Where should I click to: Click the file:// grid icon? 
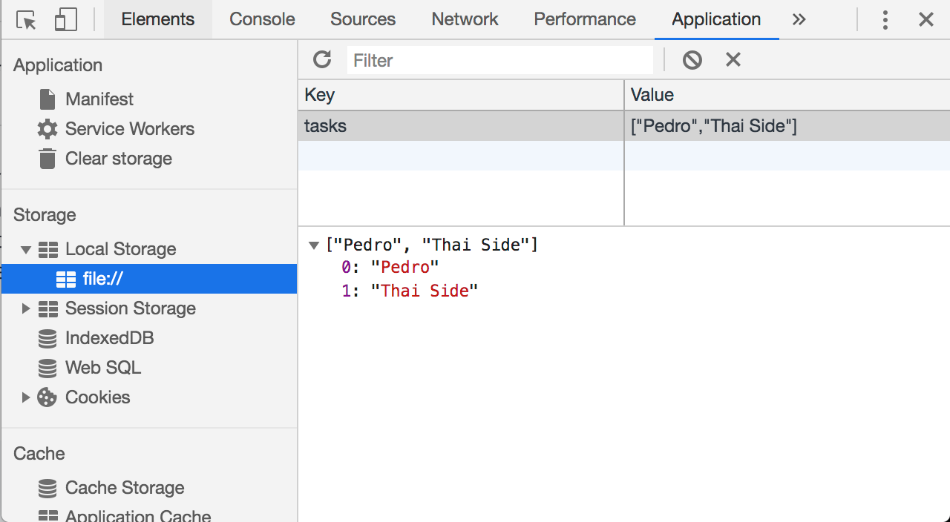[66, 279]
